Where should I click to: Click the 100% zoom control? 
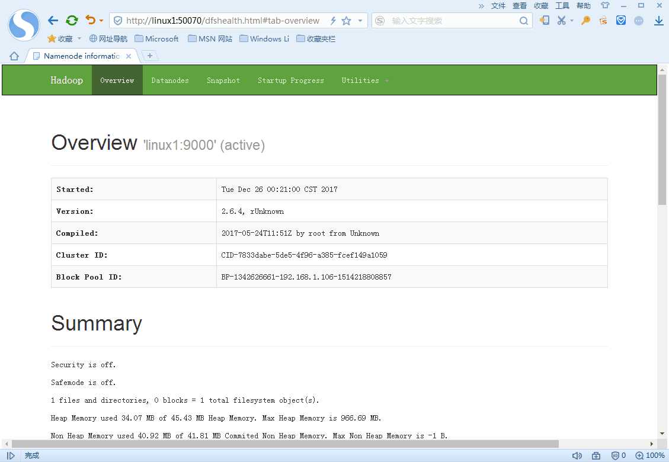click(x=650, y=455)
